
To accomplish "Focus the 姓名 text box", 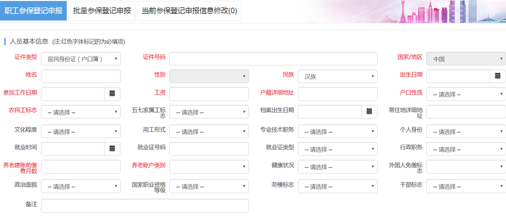I will [x=80, y=77].
